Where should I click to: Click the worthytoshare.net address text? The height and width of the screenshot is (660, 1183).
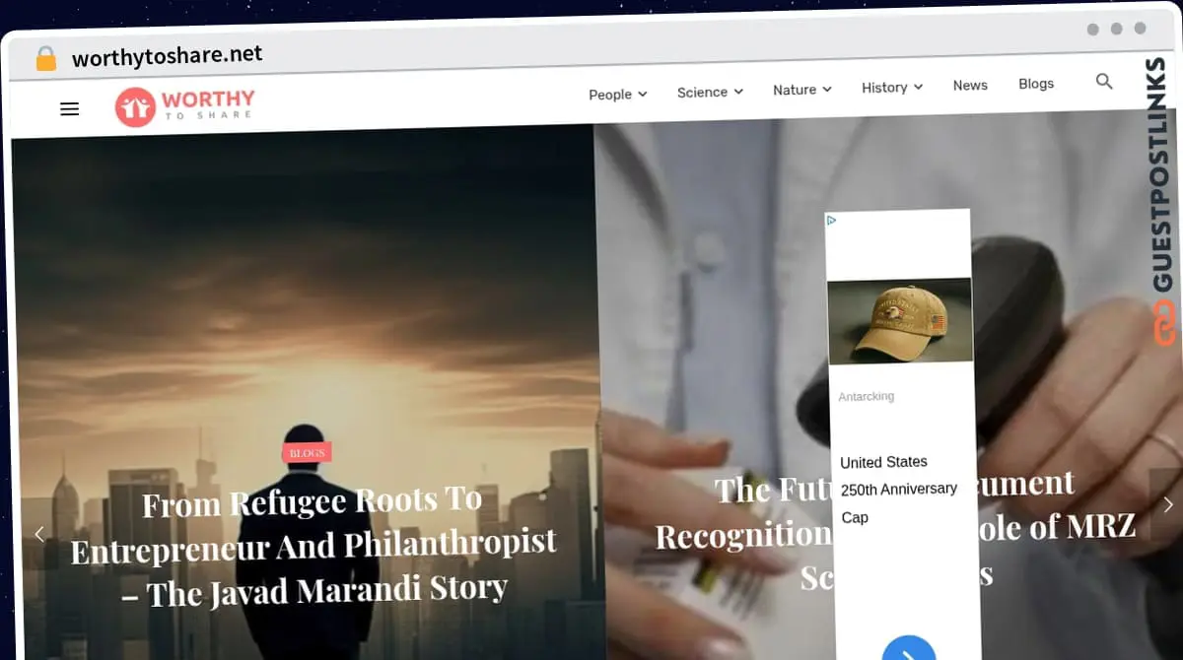tap(168, 56)
